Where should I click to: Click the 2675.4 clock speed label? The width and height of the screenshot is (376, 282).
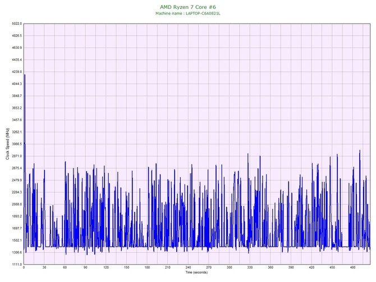[x=17, y=168]
